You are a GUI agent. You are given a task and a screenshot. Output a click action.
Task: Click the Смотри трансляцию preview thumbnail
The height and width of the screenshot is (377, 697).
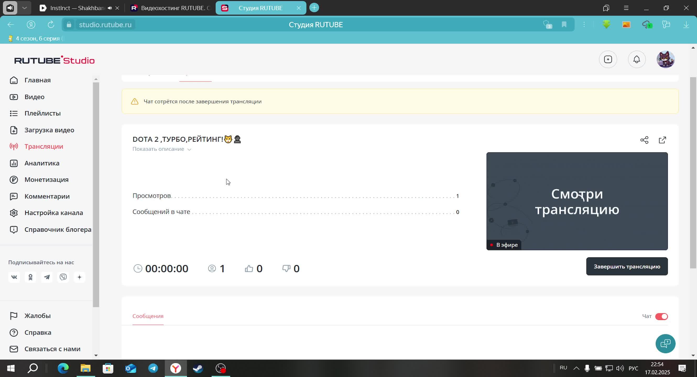point(577,201)
